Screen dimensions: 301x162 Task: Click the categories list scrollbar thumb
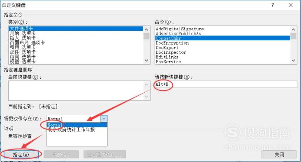pos(146,36)
